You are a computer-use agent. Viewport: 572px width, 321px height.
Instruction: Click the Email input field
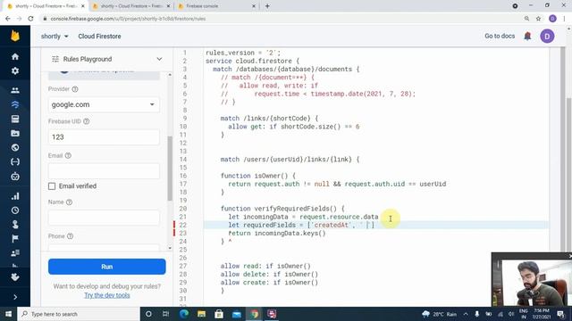tap(104, 171)
